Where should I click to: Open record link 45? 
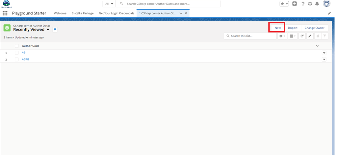point(24,53)
